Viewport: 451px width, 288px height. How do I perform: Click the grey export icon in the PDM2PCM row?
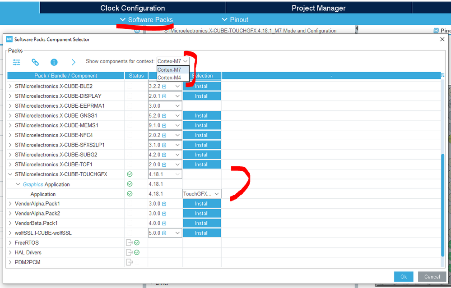130,262
